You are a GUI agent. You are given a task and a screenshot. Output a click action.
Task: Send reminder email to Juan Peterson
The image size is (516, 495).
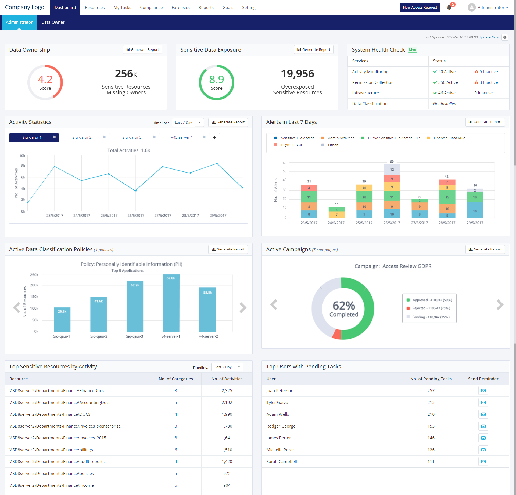[483, 391]
